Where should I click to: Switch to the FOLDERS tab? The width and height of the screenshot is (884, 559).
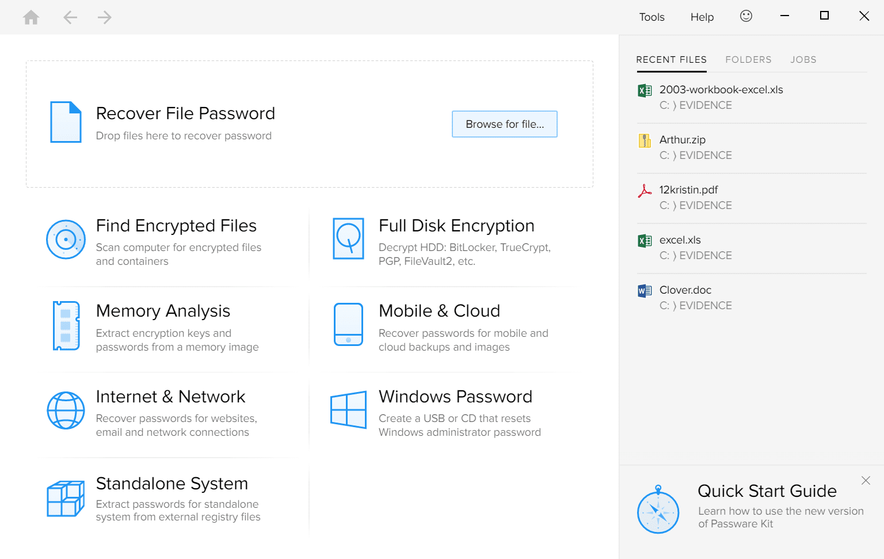click(x=748, y=59)
